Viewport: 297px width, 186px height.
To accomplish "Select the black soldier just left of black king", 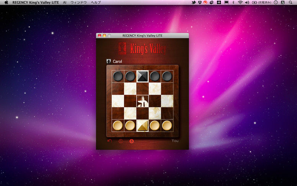I will (x=130, y=76).
